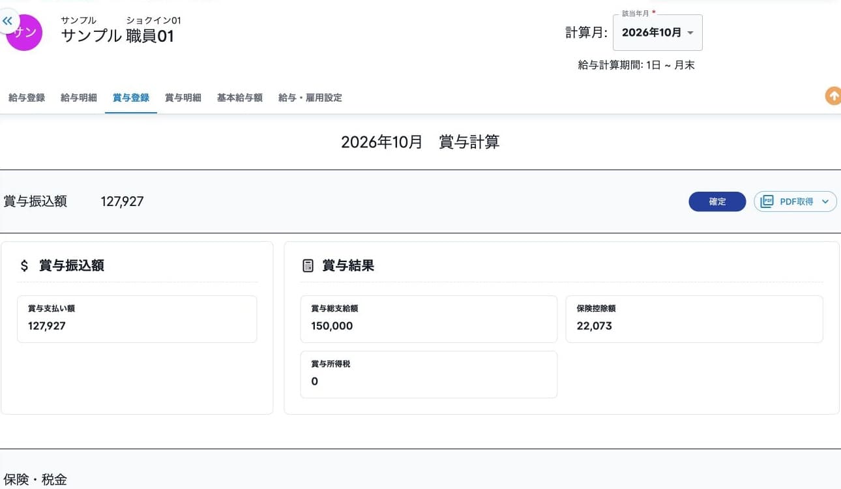Open the 賞与明細 tab
Screen dimensions: 841x489
(183, 98)
